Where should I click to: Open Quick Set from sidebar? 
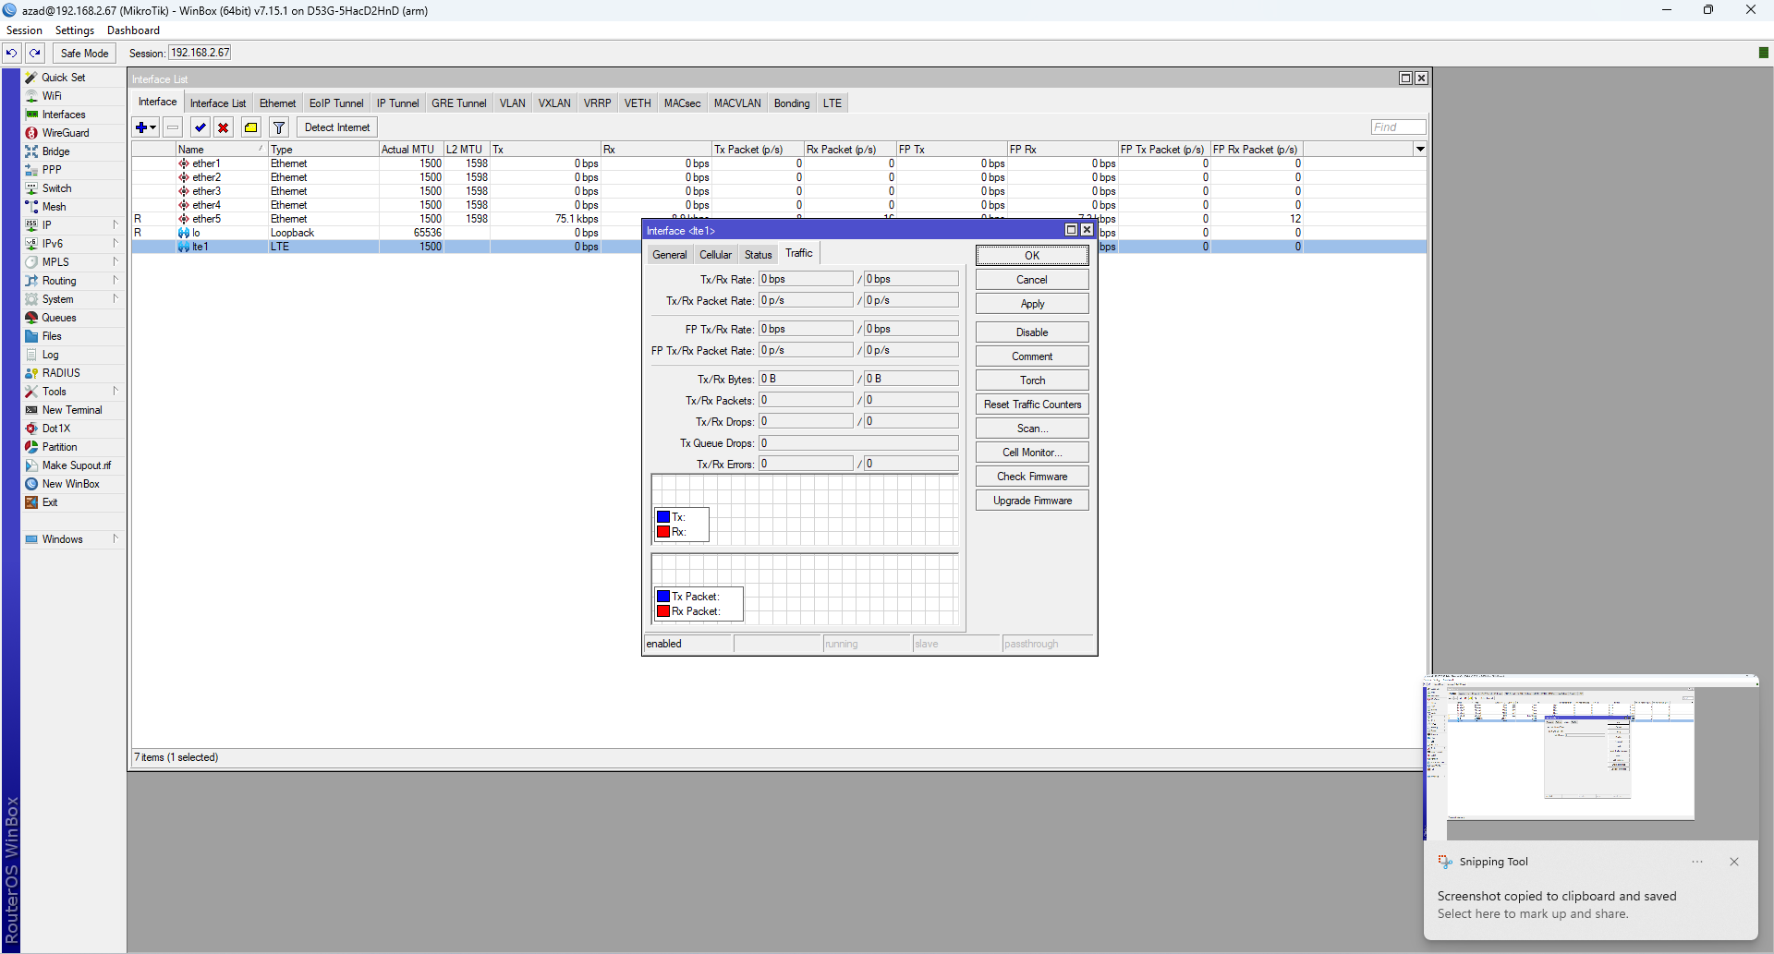(64, 78)
